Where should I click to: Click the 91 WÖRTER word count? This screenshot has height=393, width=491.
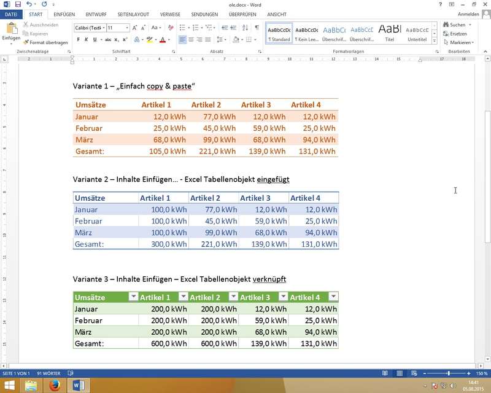pos(48,373)
